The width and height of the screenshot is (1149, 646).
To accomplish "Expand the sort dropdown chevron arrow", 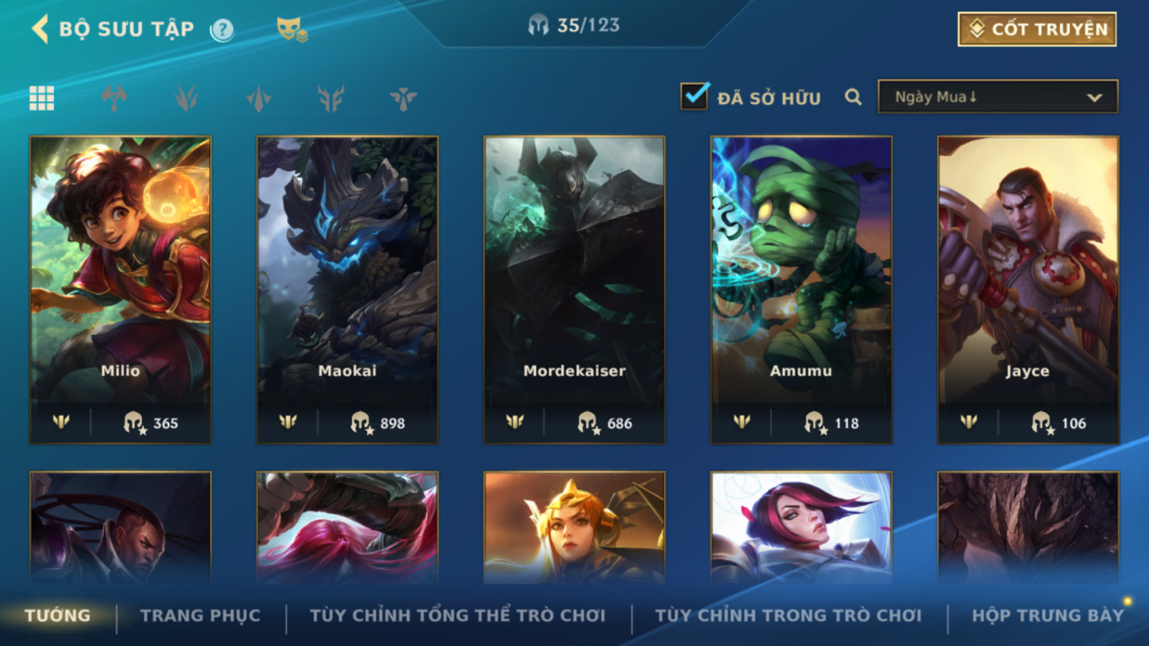I will (1094, 97).
